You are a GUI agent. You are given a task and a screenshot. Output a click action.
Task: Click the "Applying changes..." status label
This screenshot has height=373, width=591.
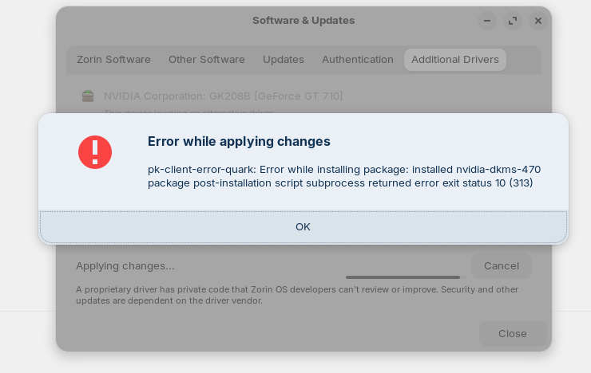click(125, 265)
